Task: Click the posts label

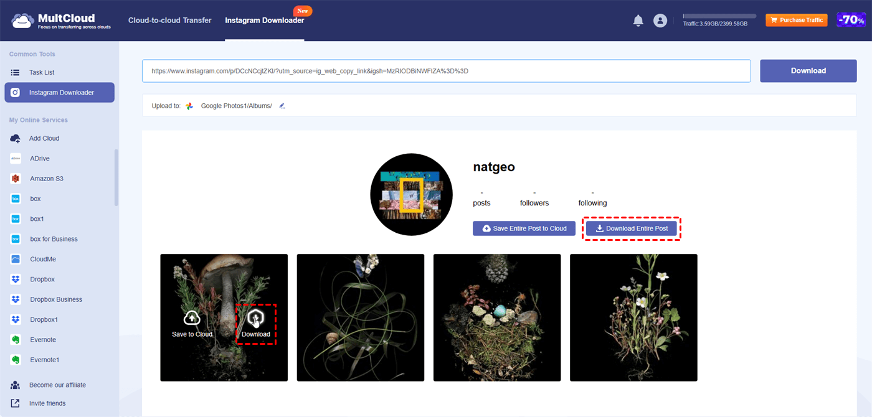Action: tap(481, 203)
